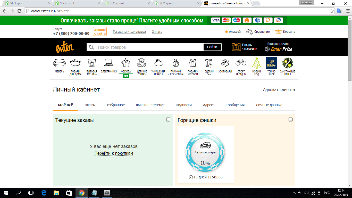Open taskbar search magnifier
Screen dimensions: 352x198
(x=19, y=193)
